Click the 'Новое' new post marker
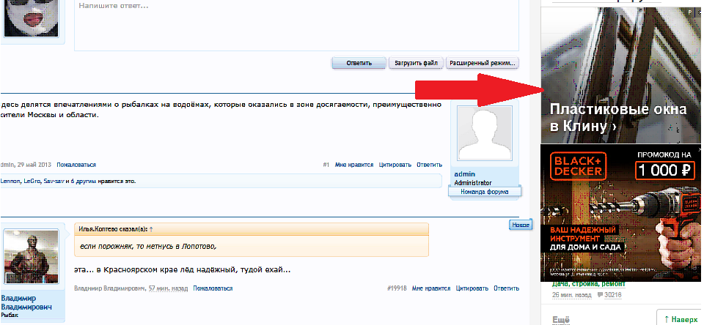Screen dimensions: 704x325 tap(519, 225)
